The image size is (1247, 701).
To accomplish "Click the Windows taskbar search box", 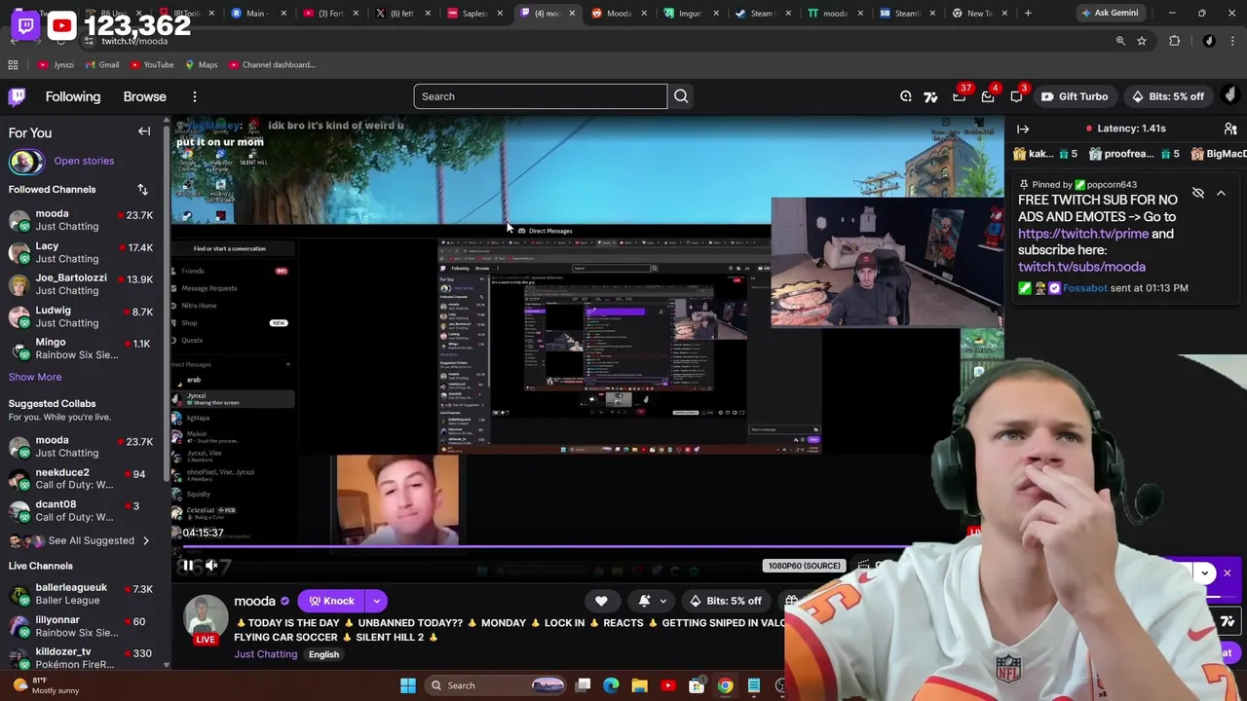I will tap(496, 685).
